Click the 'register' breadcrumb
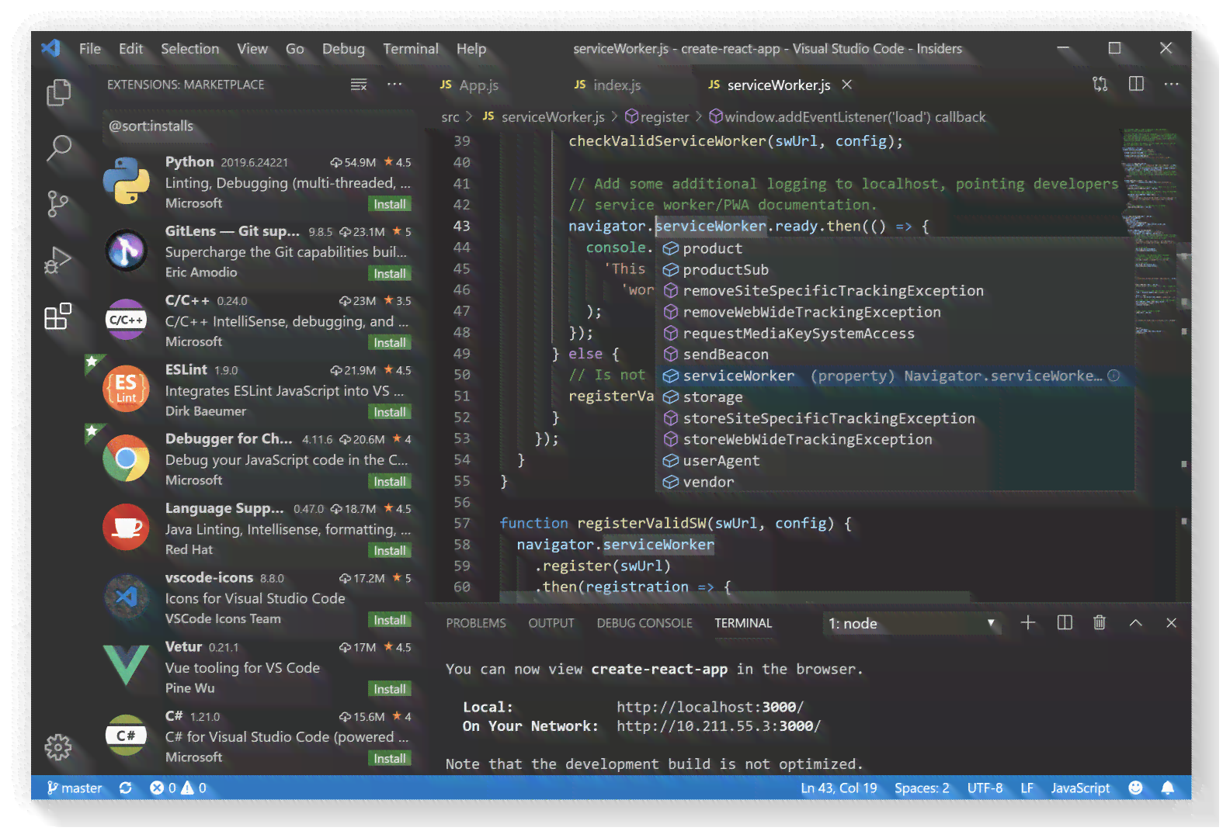This screenshot has height=831, width=1223. click(657, 117)
